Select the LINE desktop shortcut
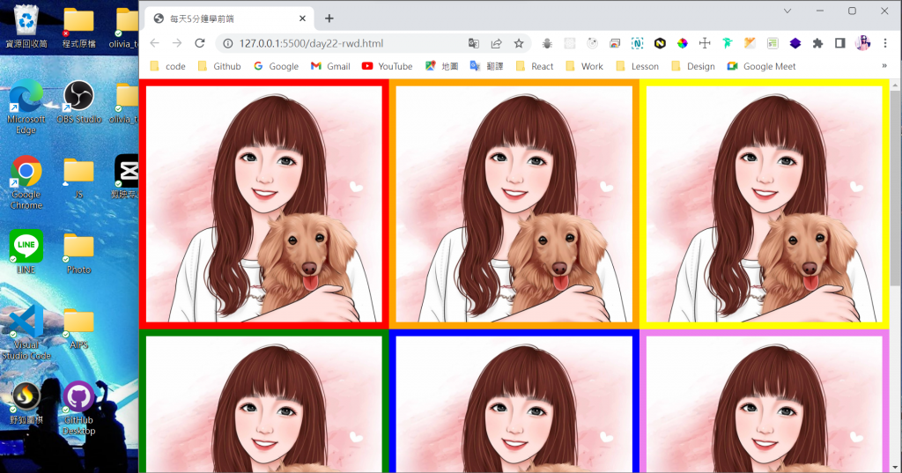The width and height of the screenshot is (902, 473). [26, 252]
